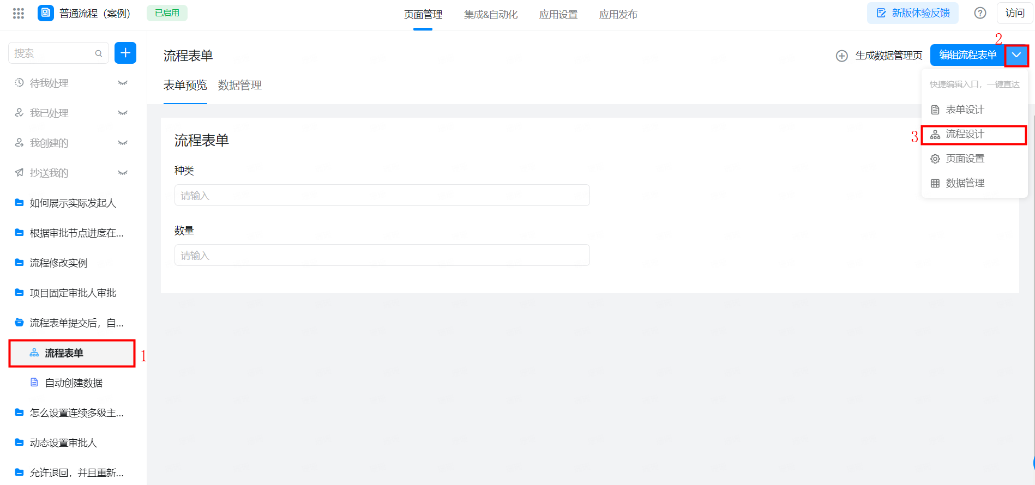
Task: Click 新版体验反馈 button
Action: (x=913, y=13)
